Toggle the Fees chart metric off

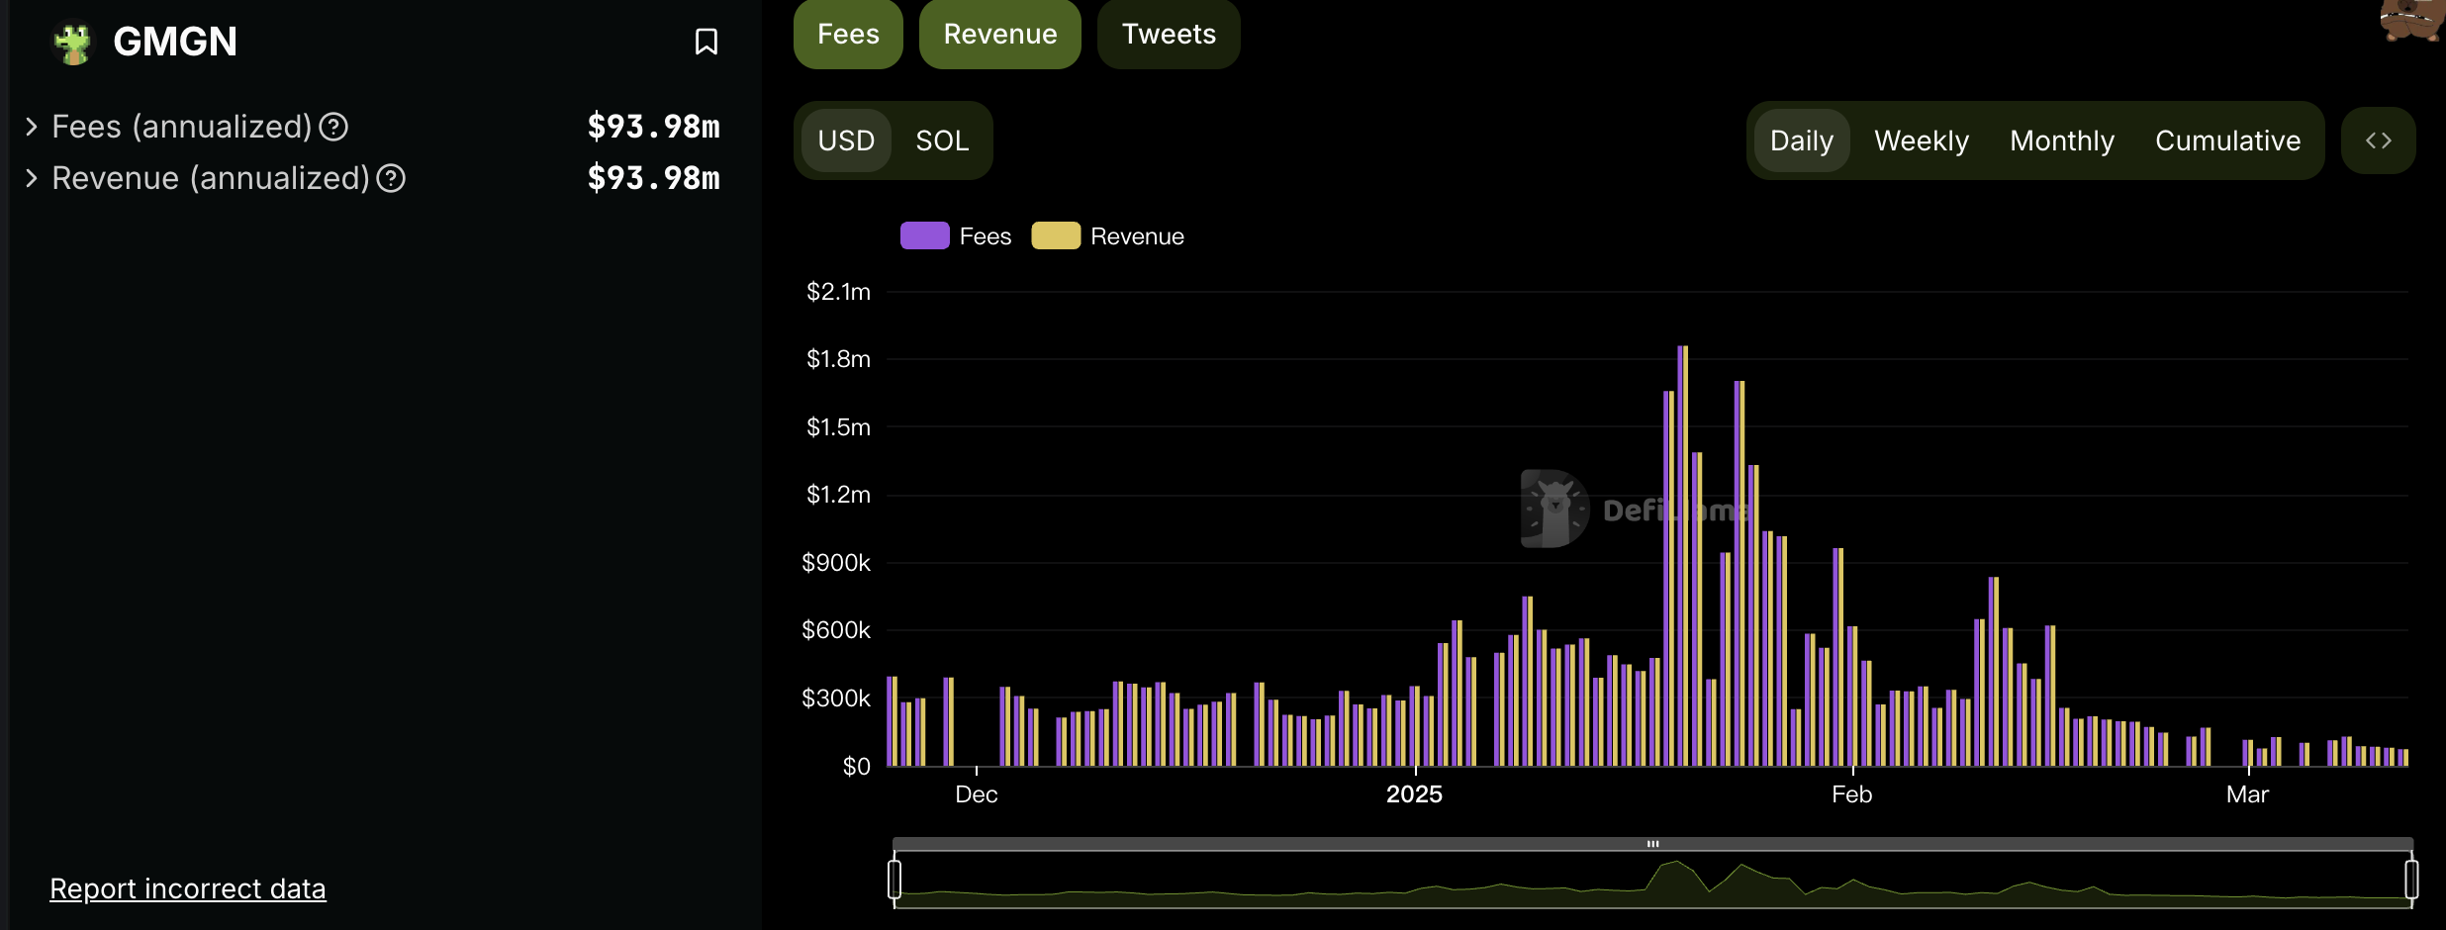tap(848, 34)
